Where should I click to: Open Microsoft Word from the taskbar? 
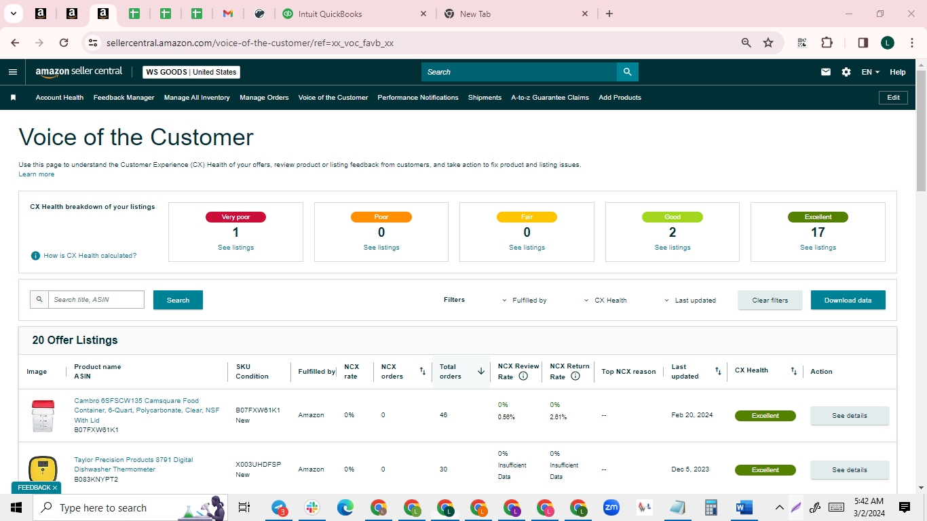[x=744, y=507]
